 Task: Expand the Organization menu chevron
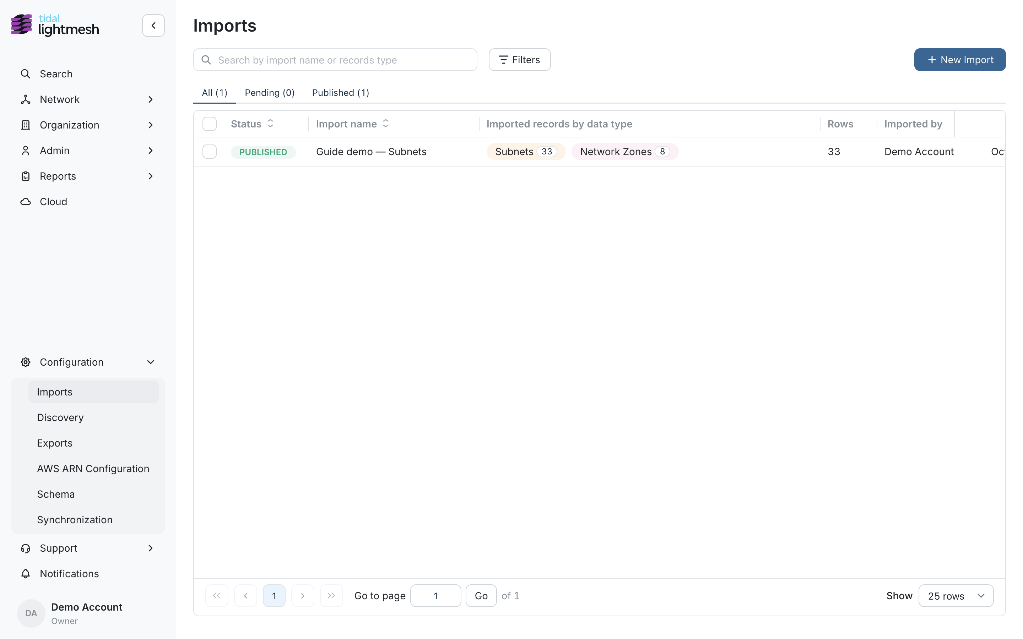tap(151, 125)
